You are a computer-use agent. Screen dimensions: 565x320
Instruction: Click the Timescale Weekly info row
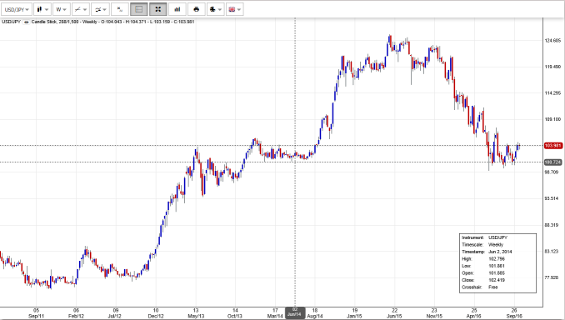482,245
